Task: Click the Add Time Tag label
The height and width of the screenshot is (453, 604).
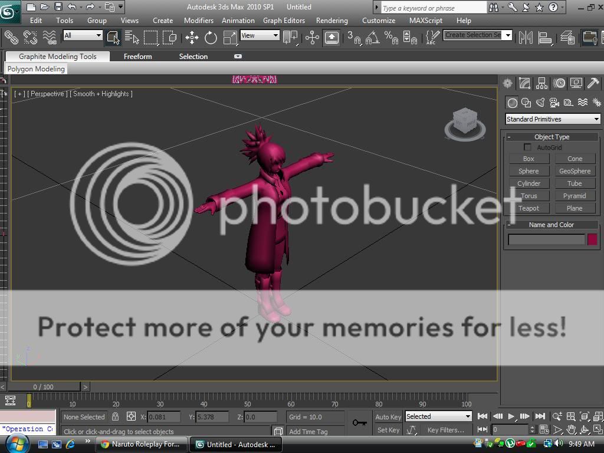Action: [x=308, y=431]
